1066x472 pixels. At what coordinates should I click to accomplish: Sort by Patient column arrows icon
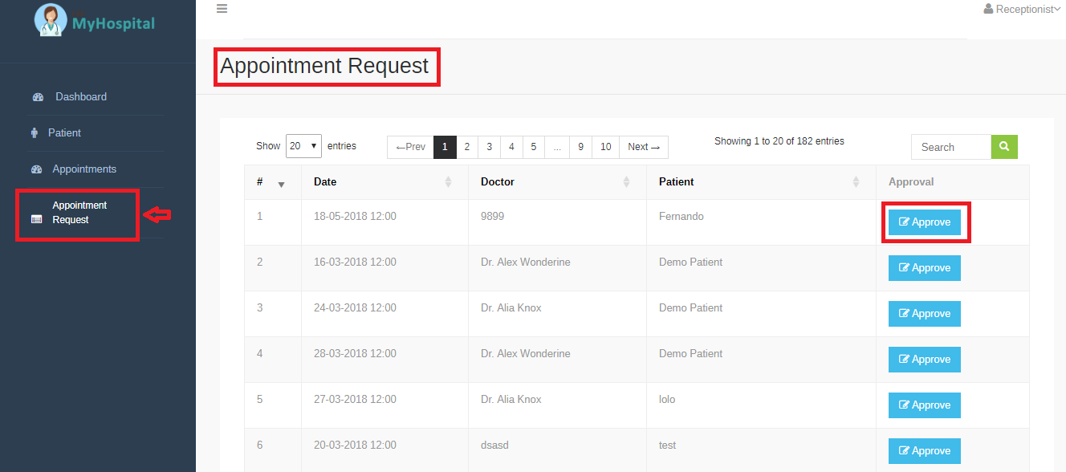[856, 182]
